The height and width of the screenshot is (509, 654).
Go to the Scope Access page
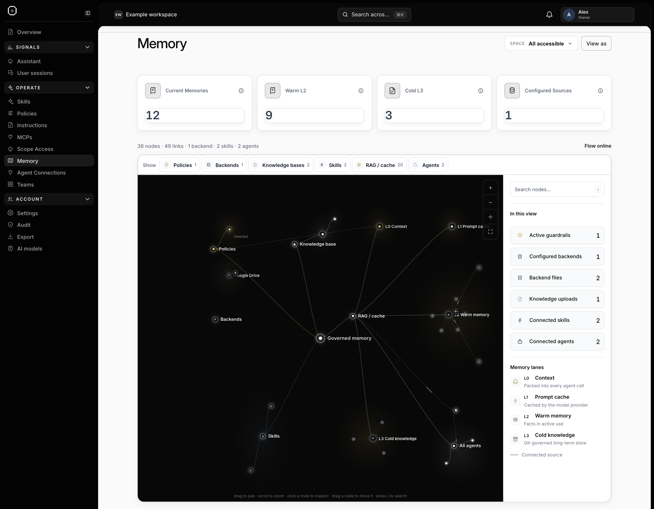(35, 149)
